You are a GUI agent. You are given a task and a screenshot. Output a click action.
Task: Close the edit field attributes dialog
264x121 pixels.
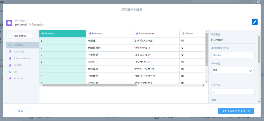point(259,2)
